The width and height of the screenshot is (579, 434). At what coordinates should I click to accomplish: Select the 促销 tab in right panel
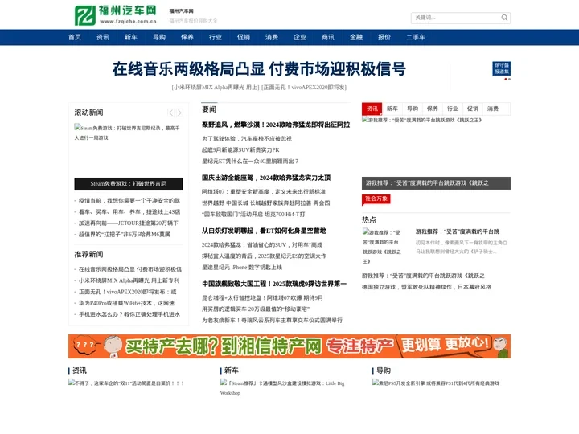point(473,108)
